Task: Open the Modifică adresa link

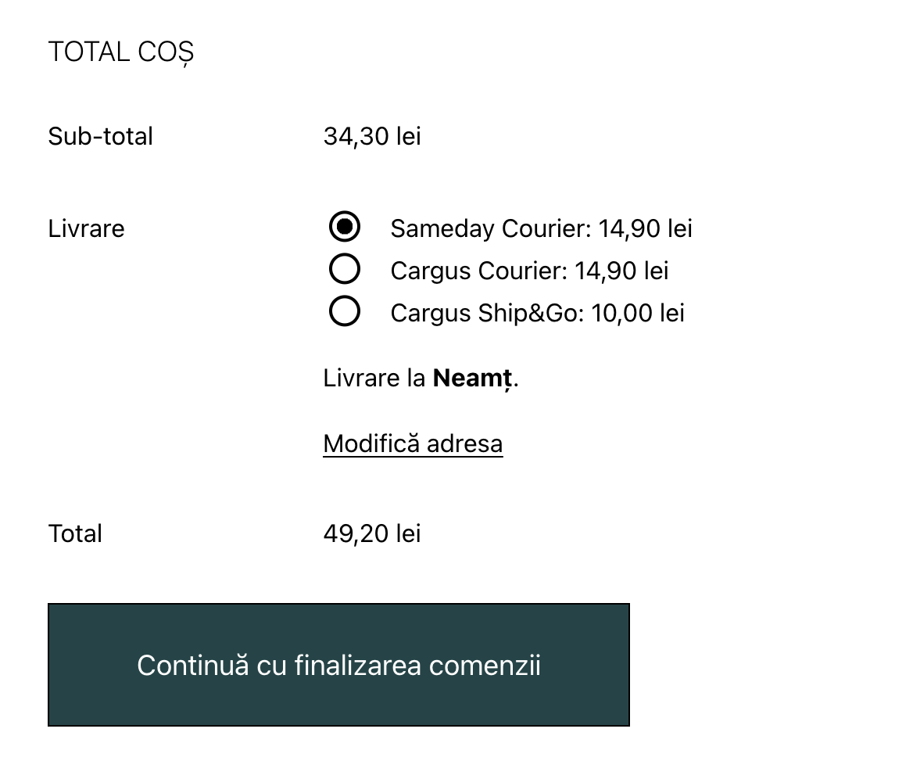Action: click(x=413, y=443)
